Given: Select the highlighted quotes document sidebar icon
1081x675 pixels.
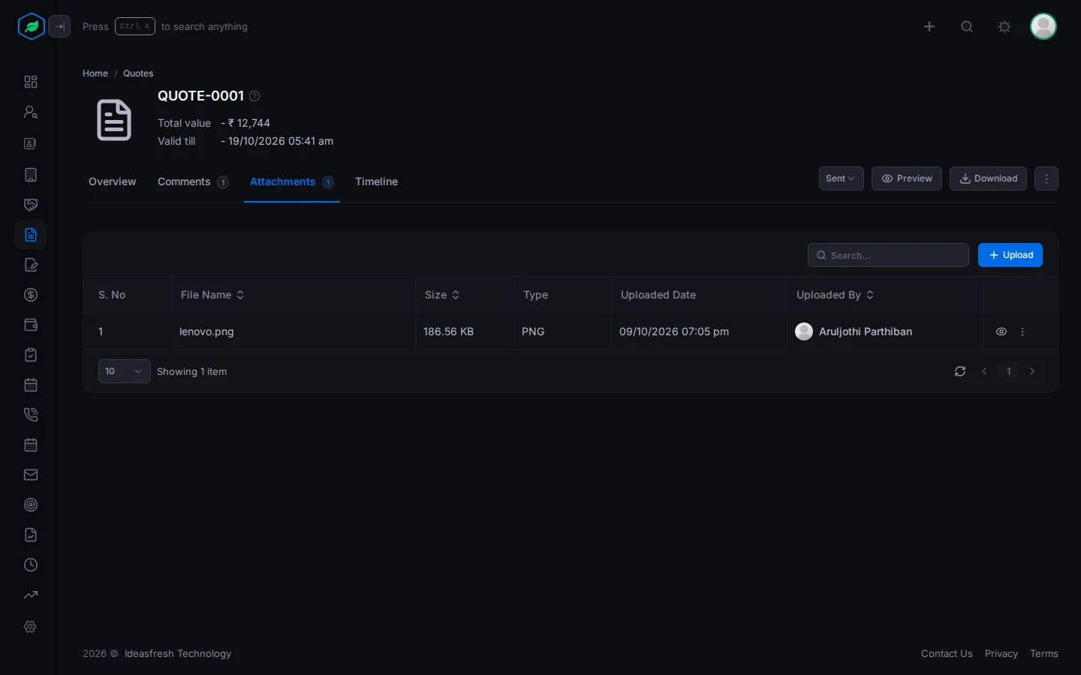Looking at the screenshot, I should tap(31, 235).
